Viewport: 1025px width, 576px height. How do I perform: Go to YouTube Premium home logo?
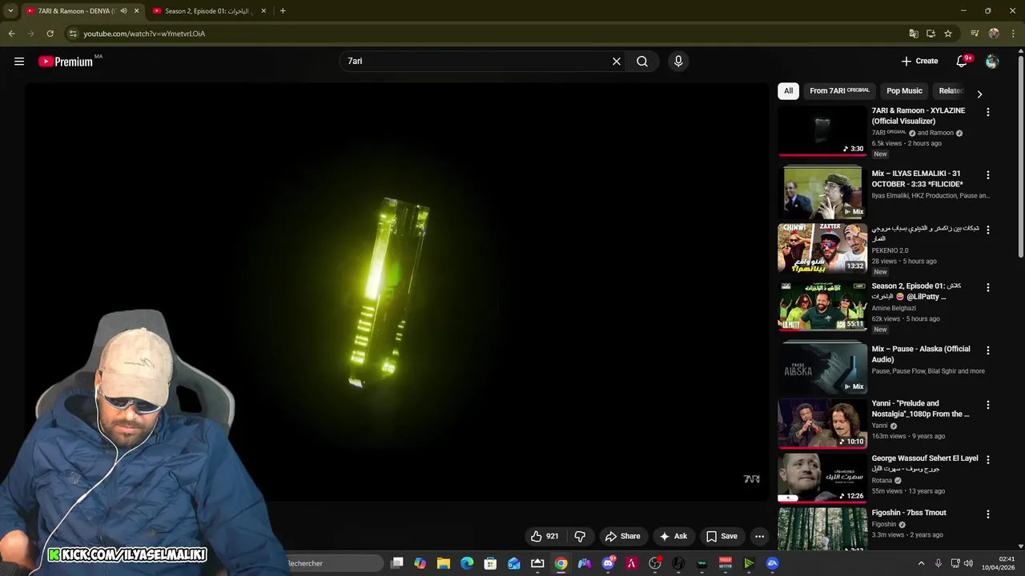[x=66, y=62]
